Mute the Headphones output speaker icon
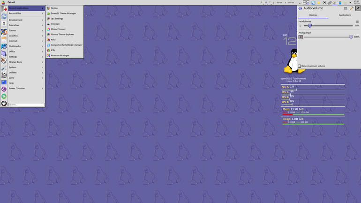361x203 pixels. point(301,26)
